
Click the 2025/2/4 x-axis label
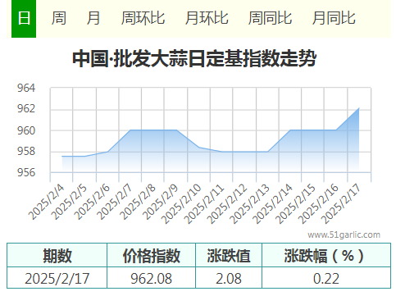pos(46,203)
